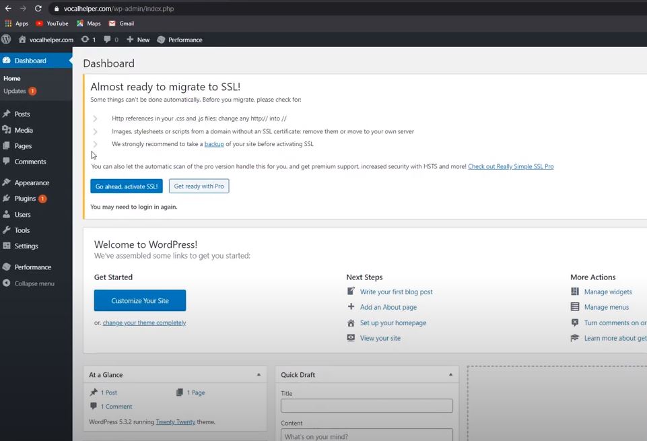
Task: Click the Quick Draft Title input field
Action: pyautogui.click(x=366, y=405)
